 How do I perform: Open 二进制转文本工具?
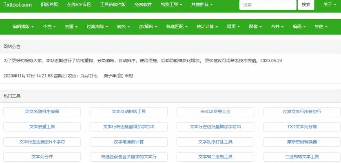302,157
